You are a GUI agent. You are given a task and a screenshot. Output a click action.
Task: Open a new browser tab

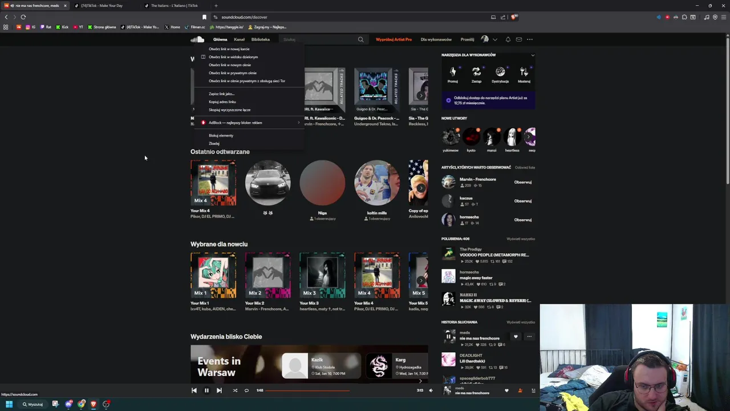[216, 6]
